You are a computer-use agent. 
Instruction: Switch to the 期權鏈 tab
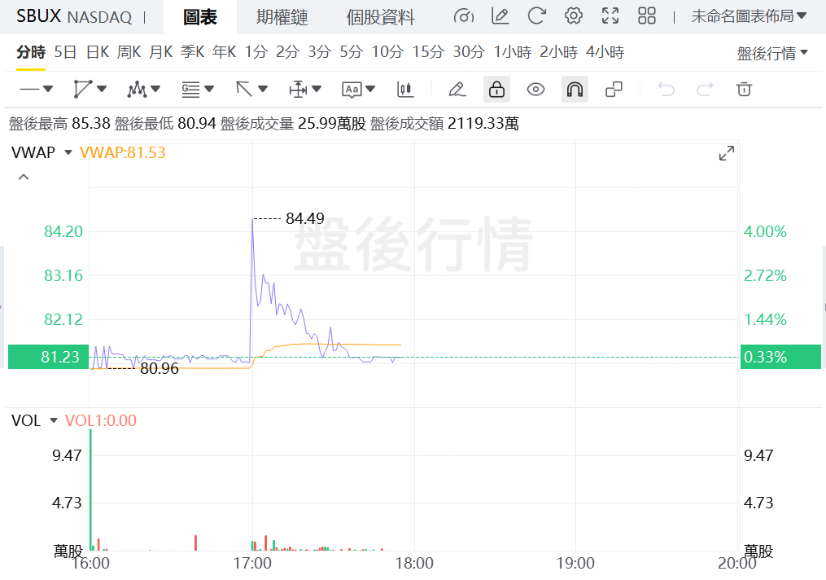pos(282,17)
